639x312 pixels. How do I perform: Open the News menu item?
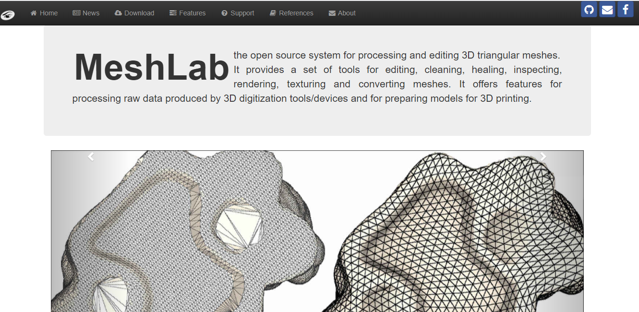[x=86, y=13]
